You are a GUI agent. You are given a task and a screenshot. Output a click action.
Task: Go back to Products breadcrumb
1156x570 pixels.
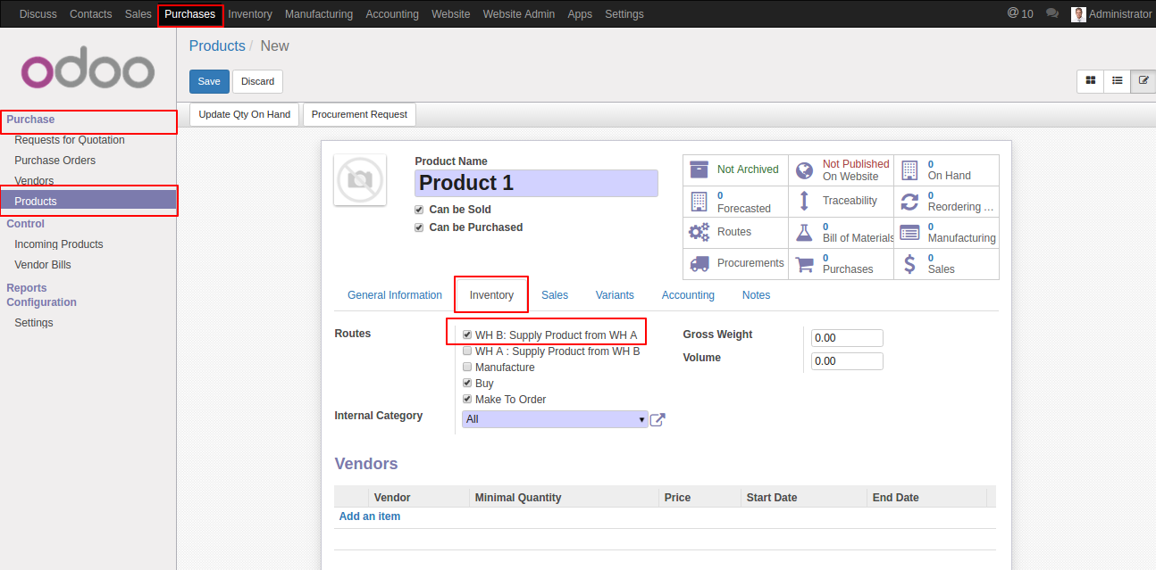pos(217,45)
